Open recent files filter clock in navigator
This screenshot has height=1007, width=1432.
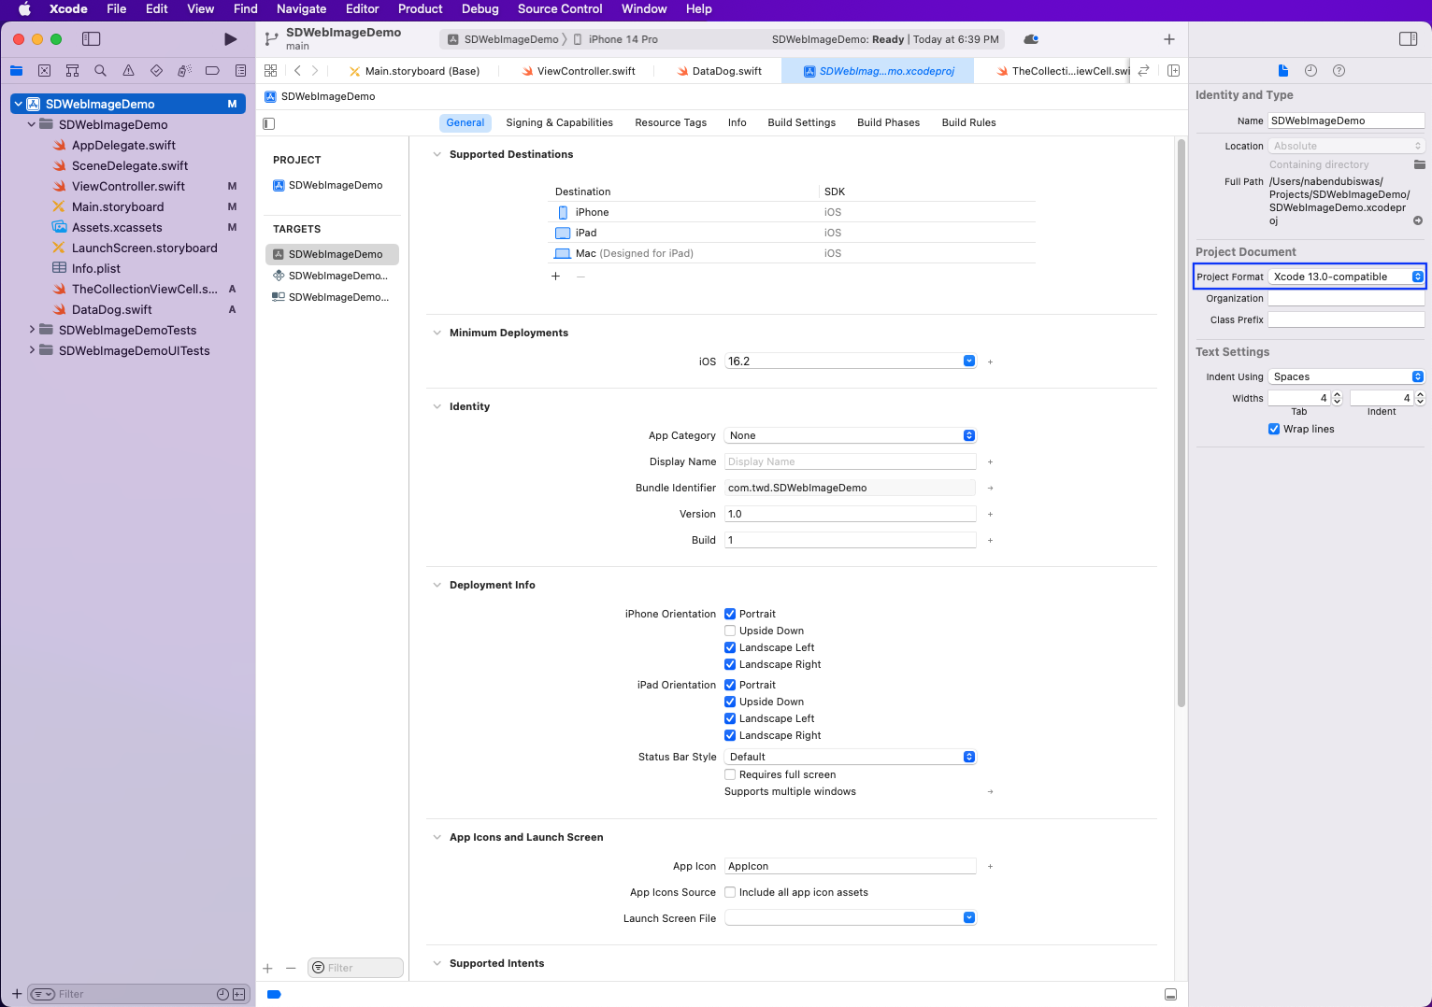[222, 995]
